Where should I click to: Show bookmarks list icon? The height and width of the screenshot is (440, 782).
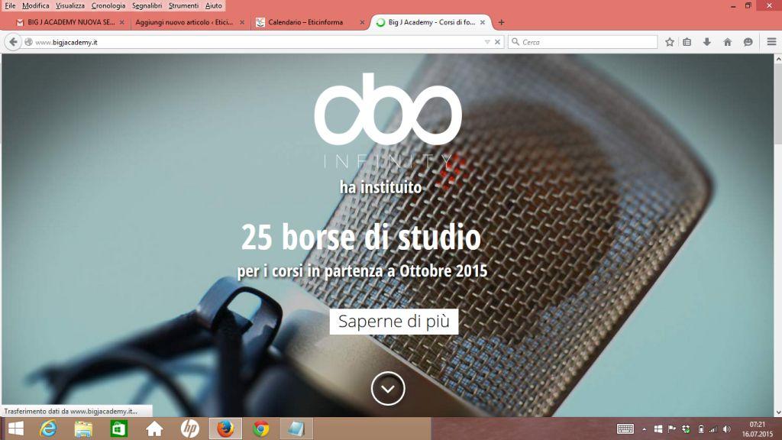[x=687, y=42]
